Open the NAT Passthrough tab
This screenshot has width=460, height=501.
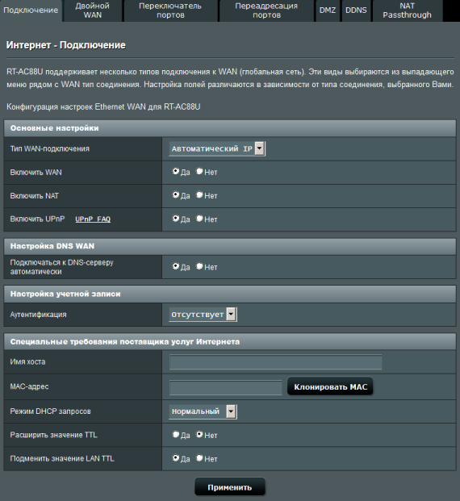point(407,10)
